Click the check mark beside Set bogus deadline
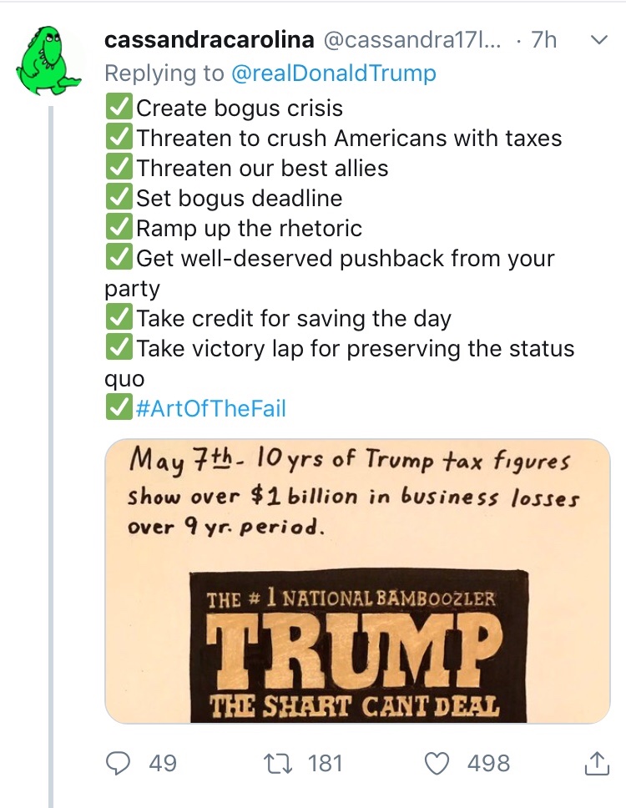The width and height of the screenshot is (626, 808). [119, 199]
